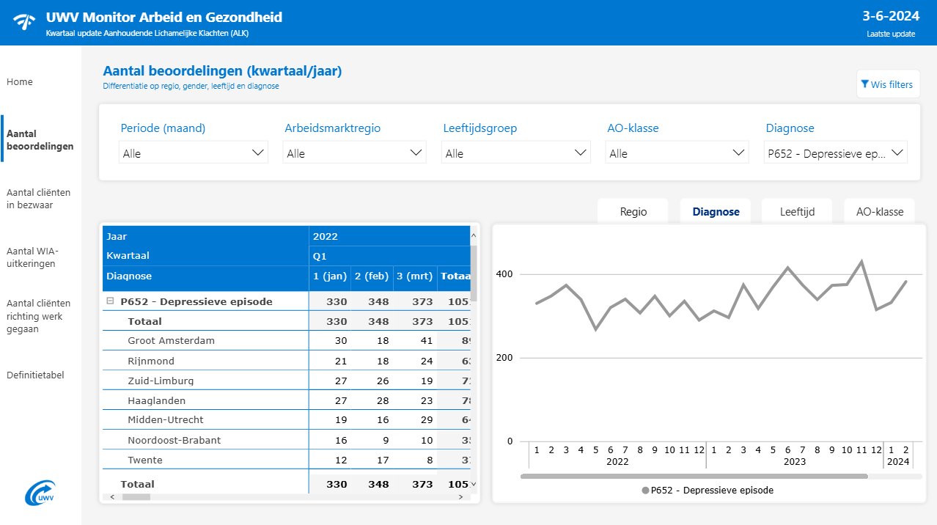Click the Wis filters button
The height and width of the screenshot is (525, 937).
[888, 84]
